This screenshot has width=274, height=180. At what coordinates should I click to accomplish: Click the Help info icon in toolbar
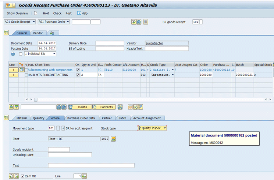pyautogui.click(x=79, y=13)
